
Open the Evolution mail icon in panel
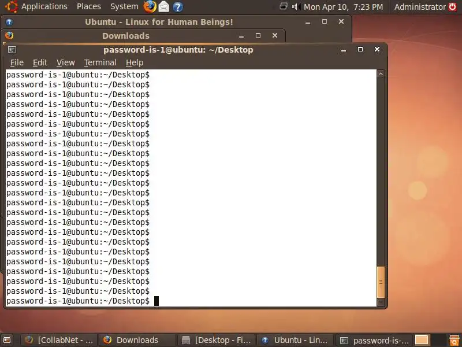[x=164, y=6]
